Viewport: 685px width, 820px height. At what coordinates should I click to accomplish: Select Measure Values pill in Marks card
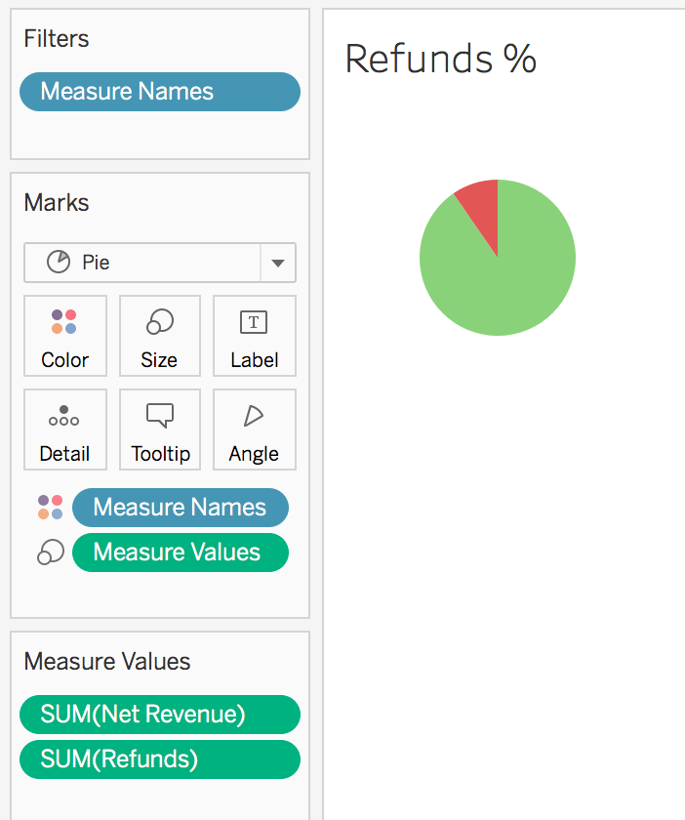(181, 553)
